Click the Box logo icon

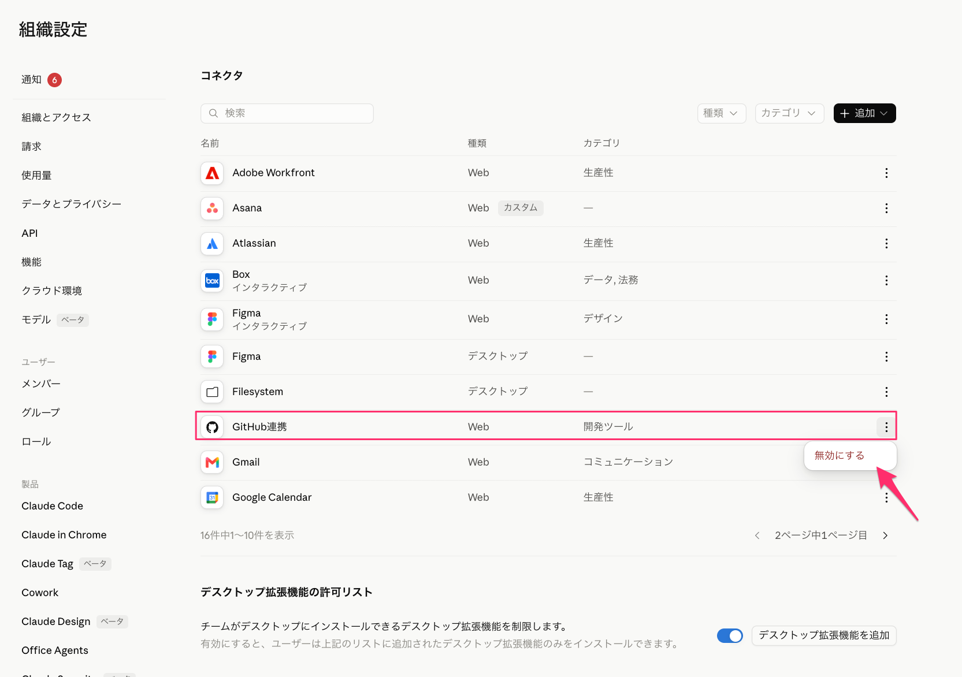tap(212, 281)
